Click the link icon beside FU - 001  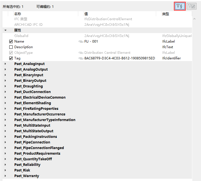pos(81,41)
